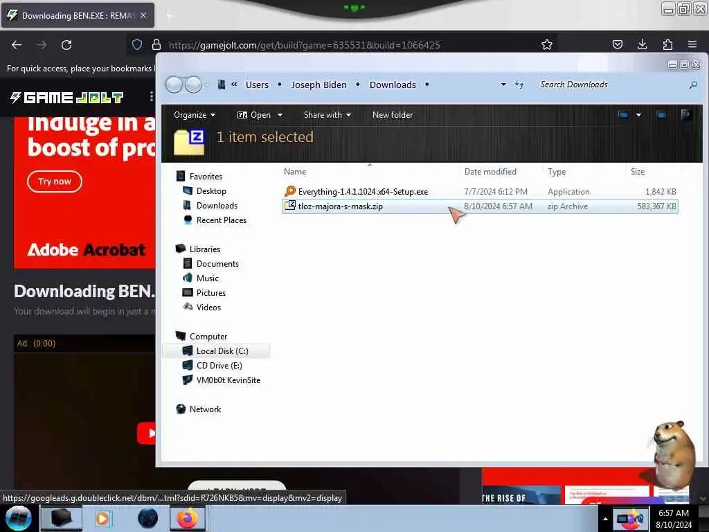Click the Users breadcrumb
The image size is (709, 532).
(257, 85)
